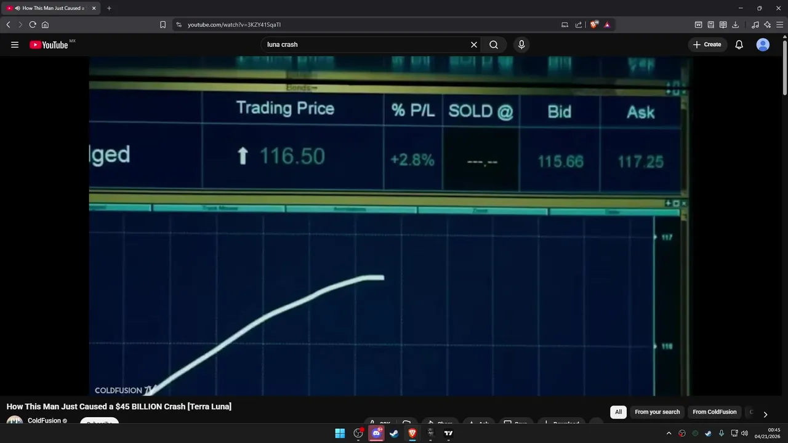
Task: Select the 'All' filter chip
Action: pyautogui.click(x=619, y=412)
